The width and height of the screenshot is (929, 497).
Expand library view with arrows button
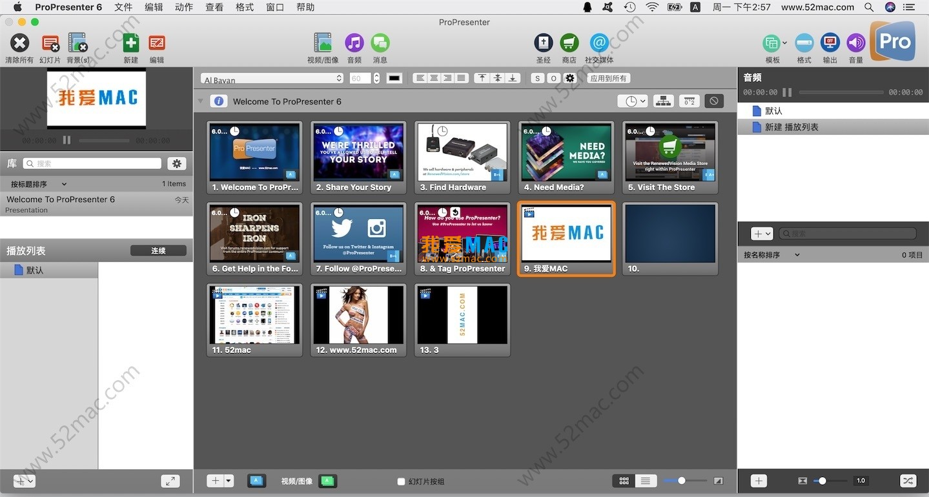(x=170, y=481)
